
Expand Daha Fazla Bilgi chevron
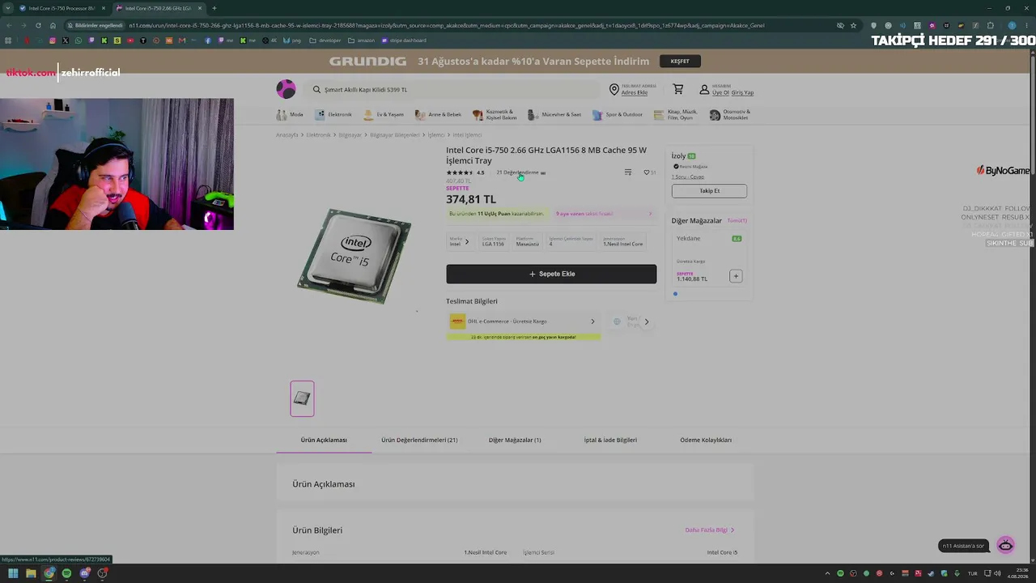click(x=732, y=530)
